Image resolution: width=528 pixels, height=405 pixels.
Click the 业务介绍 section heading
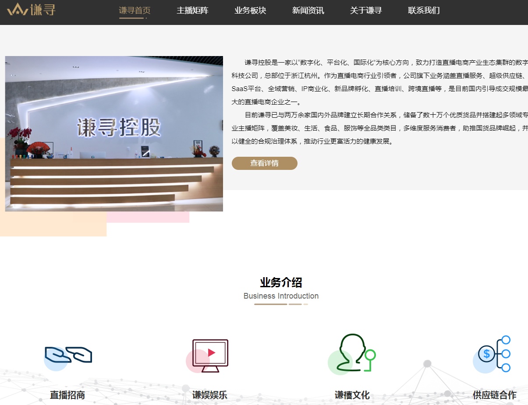click(x=281, y=282)
